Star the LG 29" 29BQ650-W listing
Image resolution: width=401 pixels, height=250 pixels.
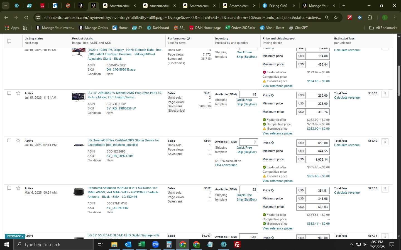[18, 93]
